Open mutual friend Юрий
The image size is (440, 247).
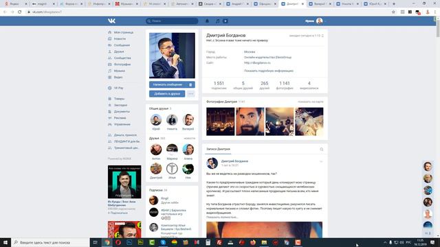pos(156,120)
